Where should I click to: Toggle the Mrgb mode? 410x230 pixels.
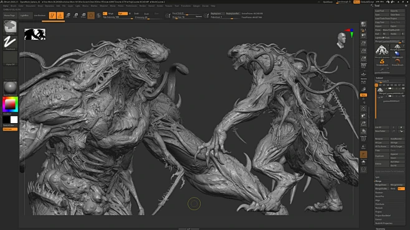pyautogui.click(x=111, y=14)
